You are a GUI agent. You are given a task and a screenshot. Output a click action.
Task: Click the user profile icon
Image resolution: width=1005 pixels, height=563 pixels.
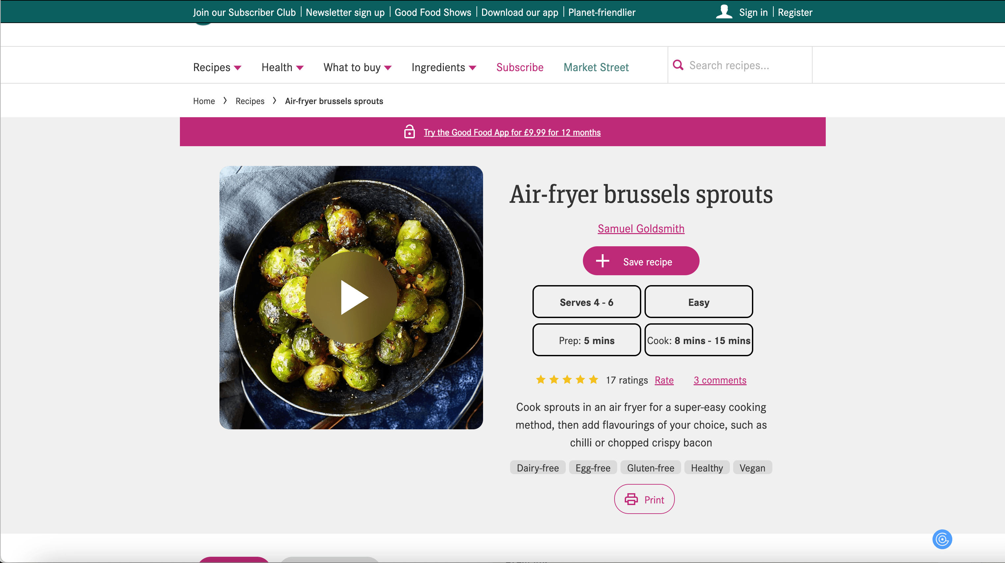[x=724, y=12]
